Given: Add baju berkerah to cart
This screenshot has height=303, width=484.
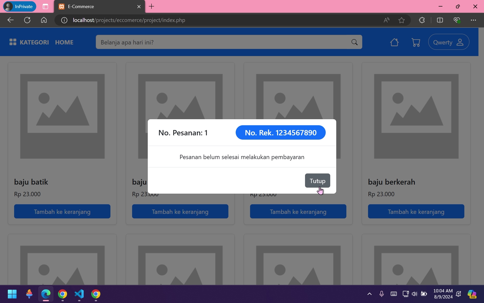Looking at the screenshot, I should [x=416, y=211].
